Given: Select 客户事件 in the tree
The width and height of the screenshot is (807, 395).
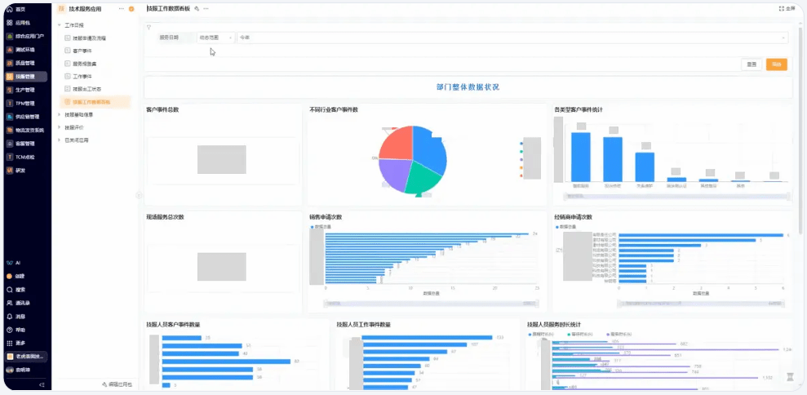Looking at the screenshot, I should (x=82, y=51).
